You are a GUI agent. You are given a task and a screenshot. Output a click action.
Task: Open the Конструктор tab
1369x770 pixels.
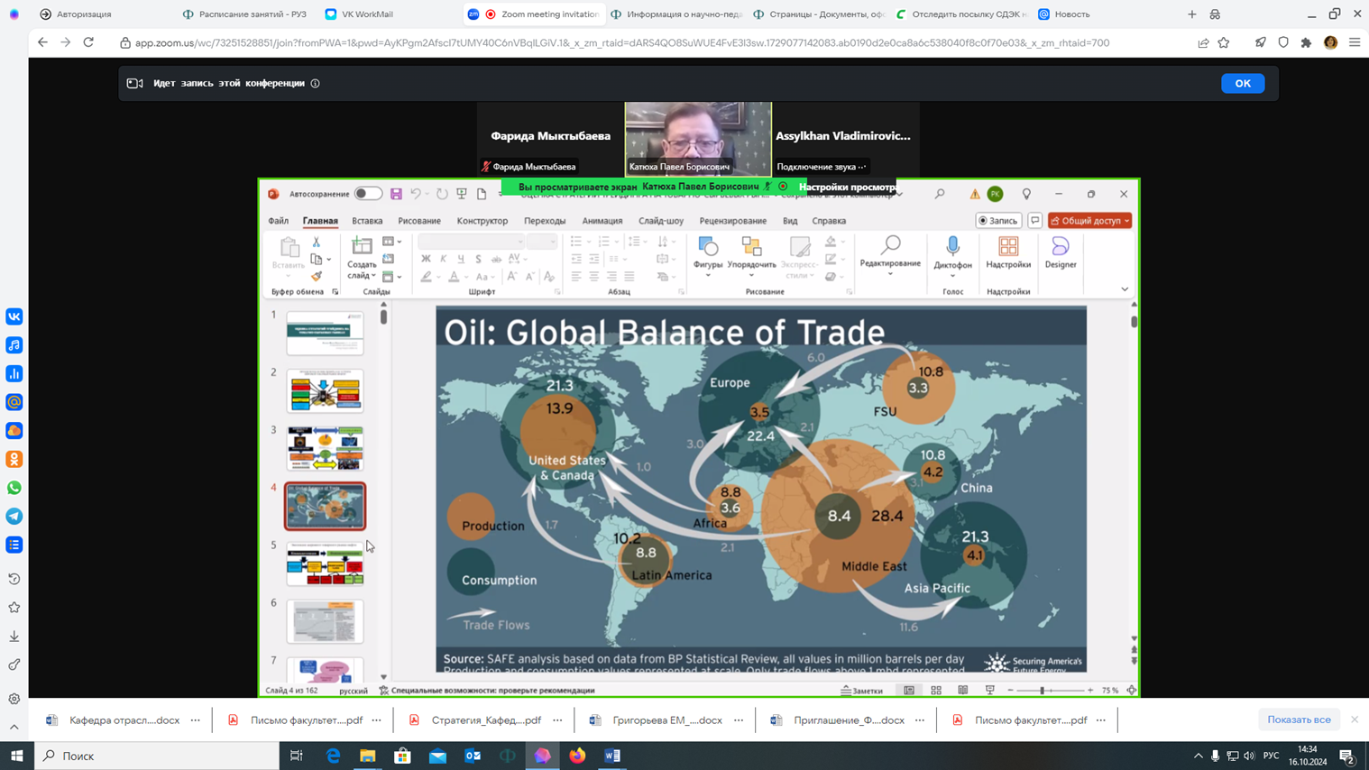[482, 221]
